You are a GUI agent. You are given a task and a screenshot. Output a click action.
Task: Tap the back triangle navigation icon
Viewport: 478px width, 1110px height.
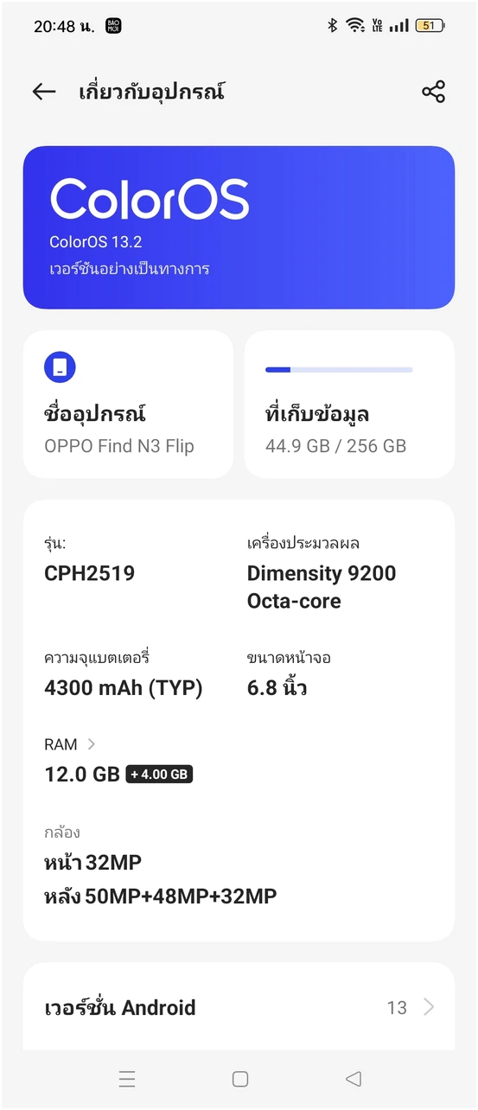pyautogui.click(x=353, y=1078)
